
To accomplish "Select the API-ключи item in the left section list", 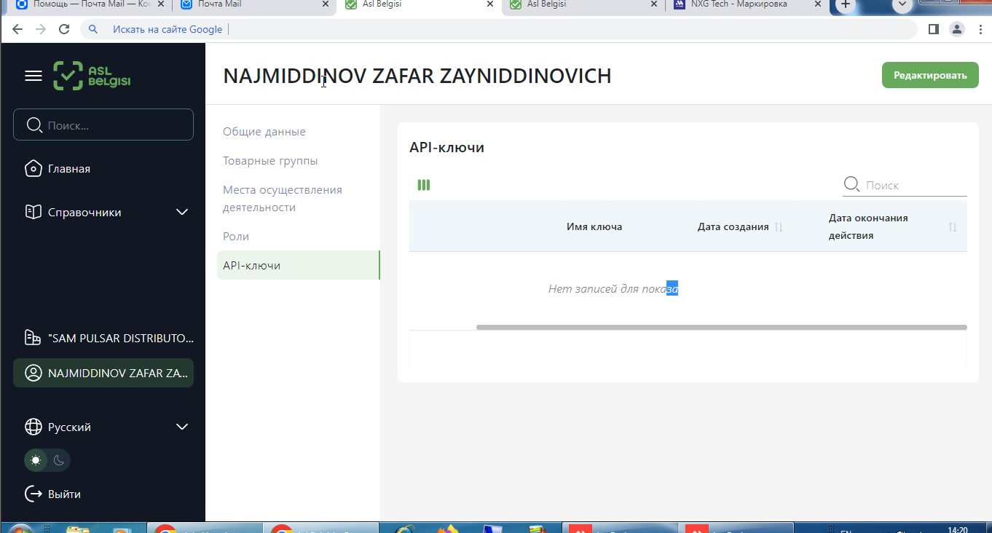I will click(x=298, y=265).
